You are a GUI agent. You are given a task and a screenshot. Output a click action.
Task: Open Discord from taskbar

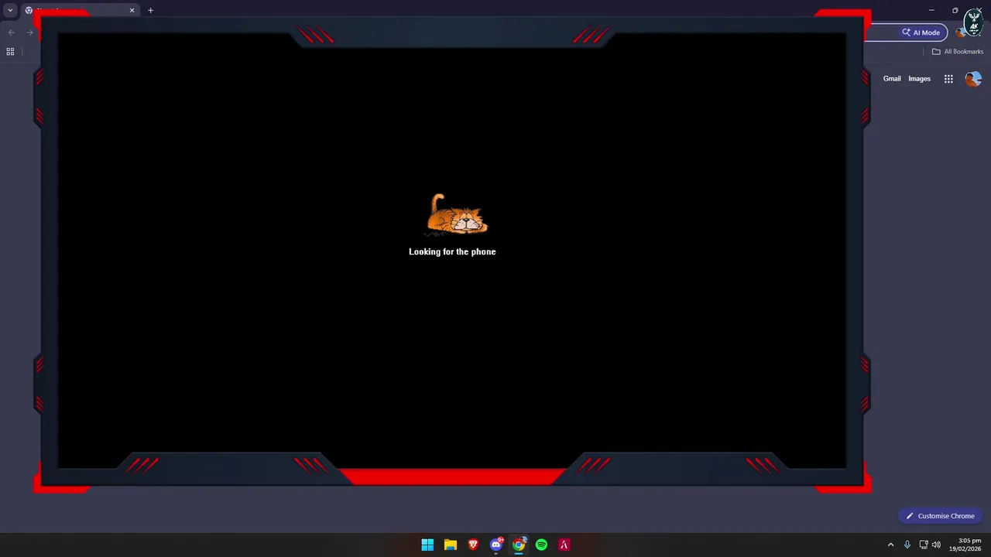coord(496,545)
